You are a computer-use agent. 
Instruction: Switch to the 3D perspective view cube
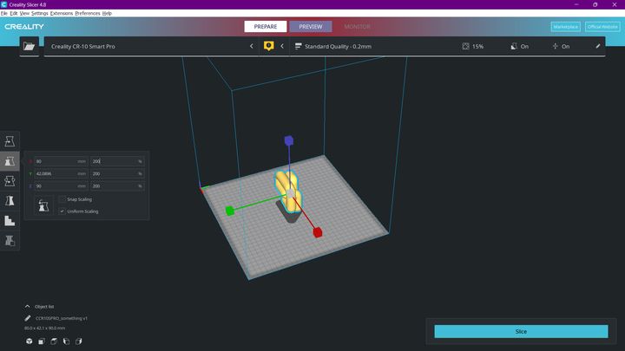tap(30, 341)
